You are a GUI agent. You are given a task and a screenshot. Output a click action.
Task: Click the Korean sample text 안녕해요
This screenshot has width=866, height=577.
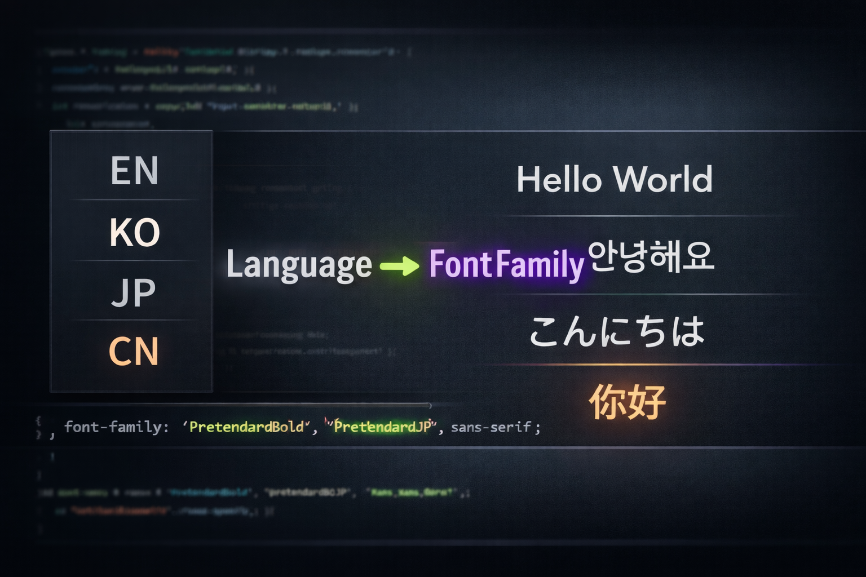pos(651,256)
